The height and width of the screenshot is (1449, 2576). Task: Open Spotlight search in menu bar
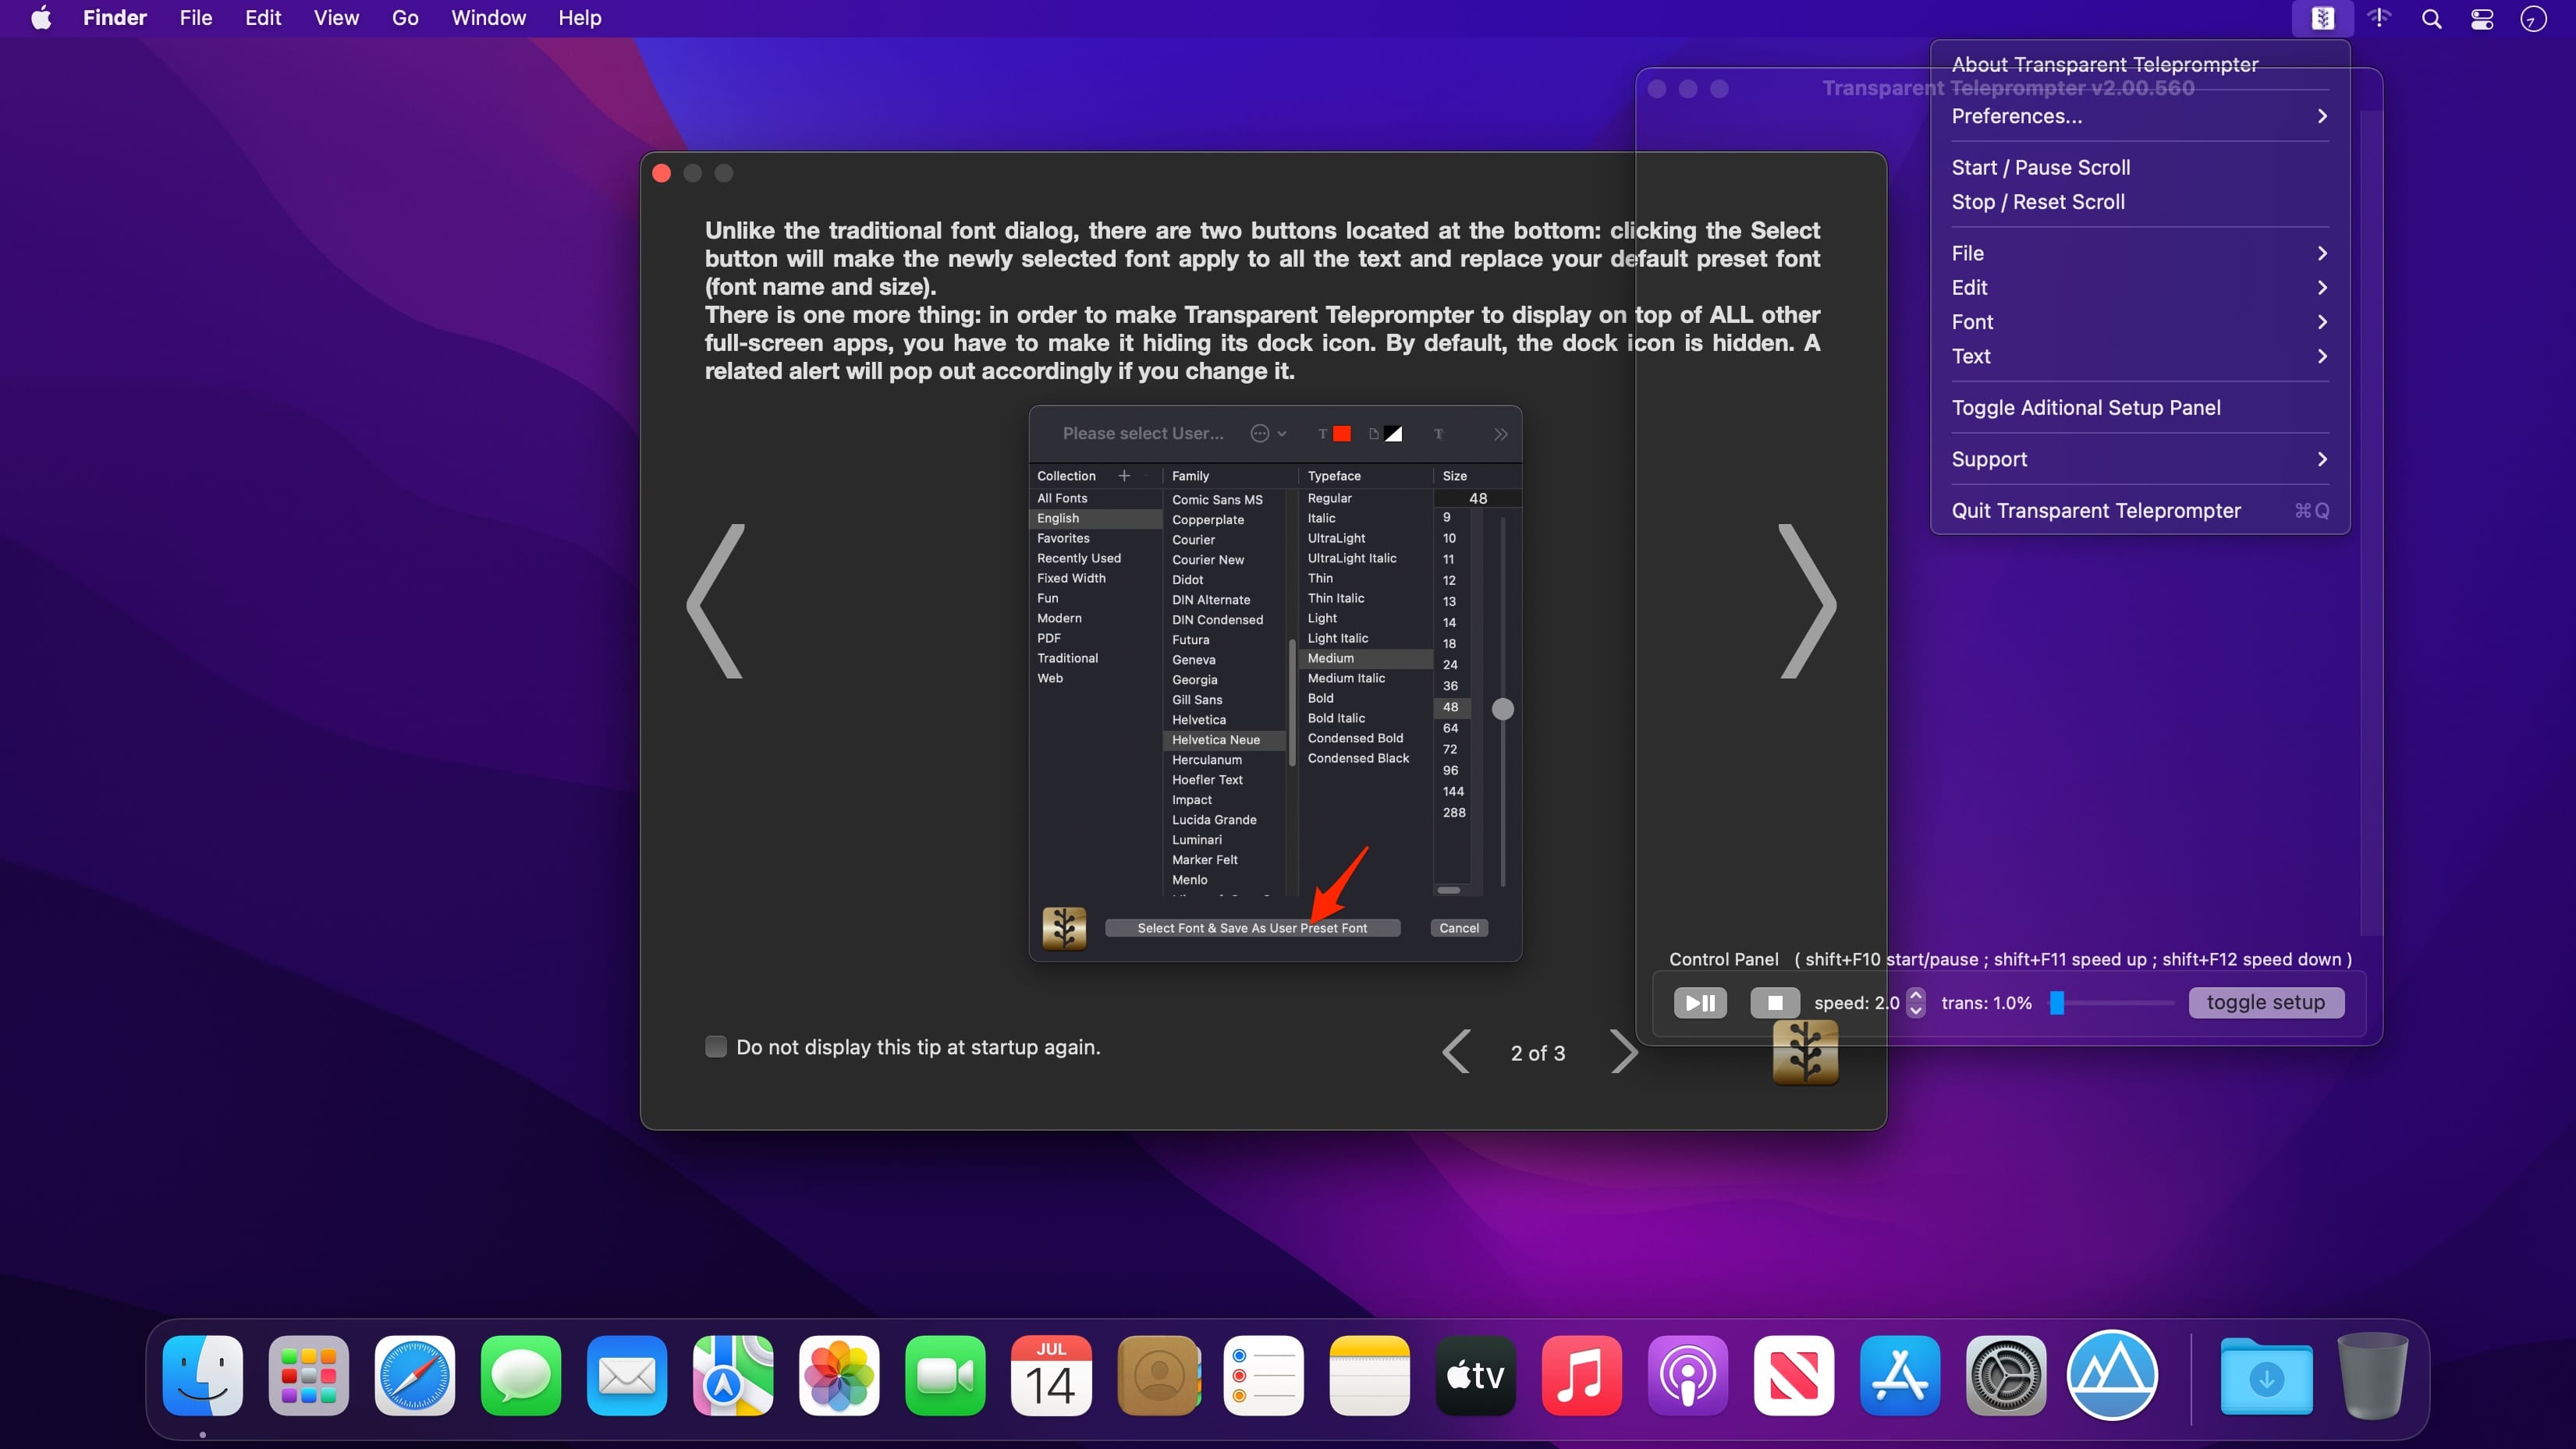[2431, 18]
